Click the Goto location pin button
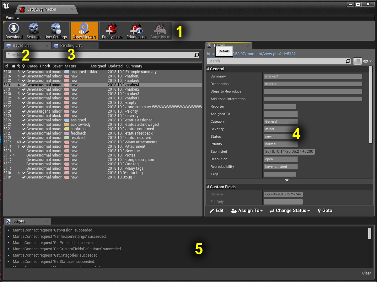This screenshot has height=282, width=377. click(x=325, y=210)
